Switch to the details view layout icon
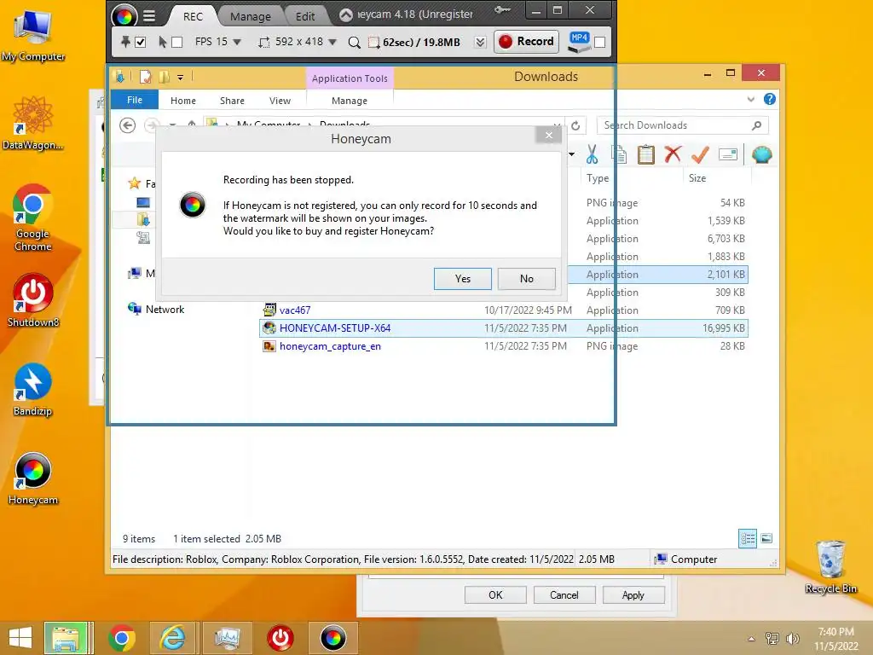Image resolution: width=873 pixels, height=655 pixels. (748, 538)
